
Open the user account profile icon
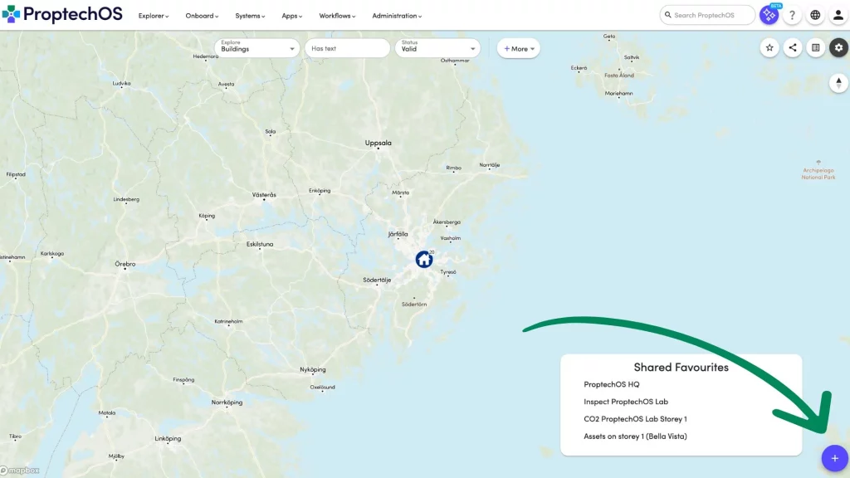click(838, 15)
